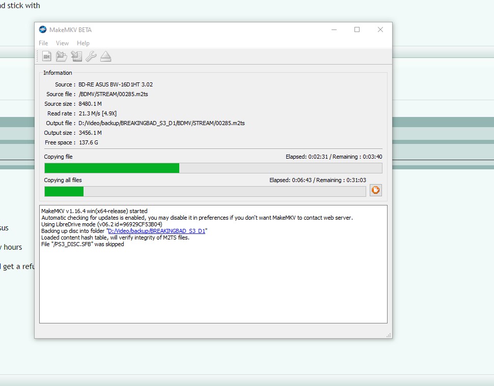494x386 pixels.
Task: Click the output size value 3456.1 M
Action: [x=90, y=133]
